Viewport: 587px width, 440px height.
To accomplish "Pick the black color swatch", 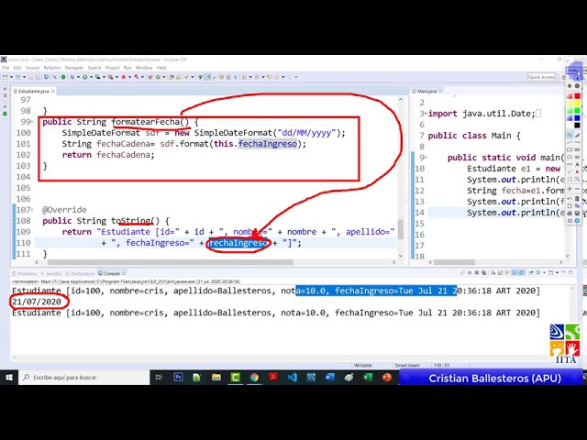I will (577, 126).
